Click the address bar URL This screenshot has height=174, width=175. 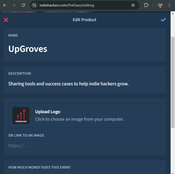(67, 5)
